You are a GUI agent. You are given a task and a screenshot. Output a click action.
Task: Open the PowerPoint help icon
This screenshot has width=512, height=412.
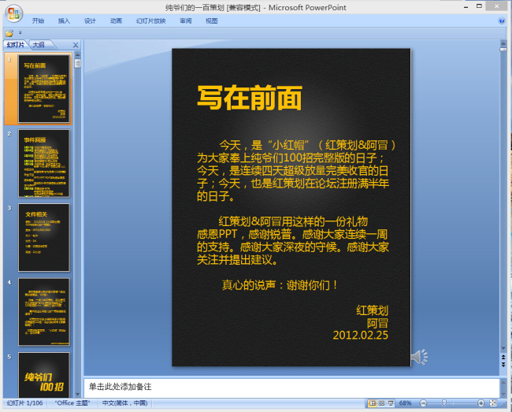[x=502, y=21]
